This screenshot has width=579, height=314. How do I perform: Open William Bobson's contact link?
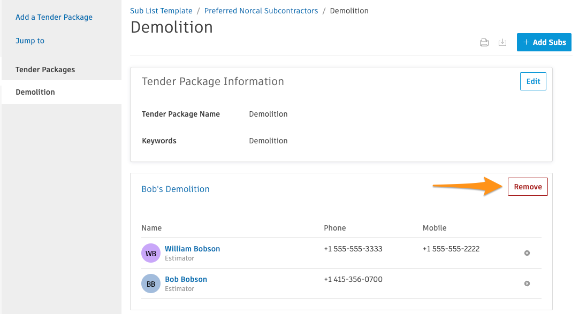coord(193,249)
